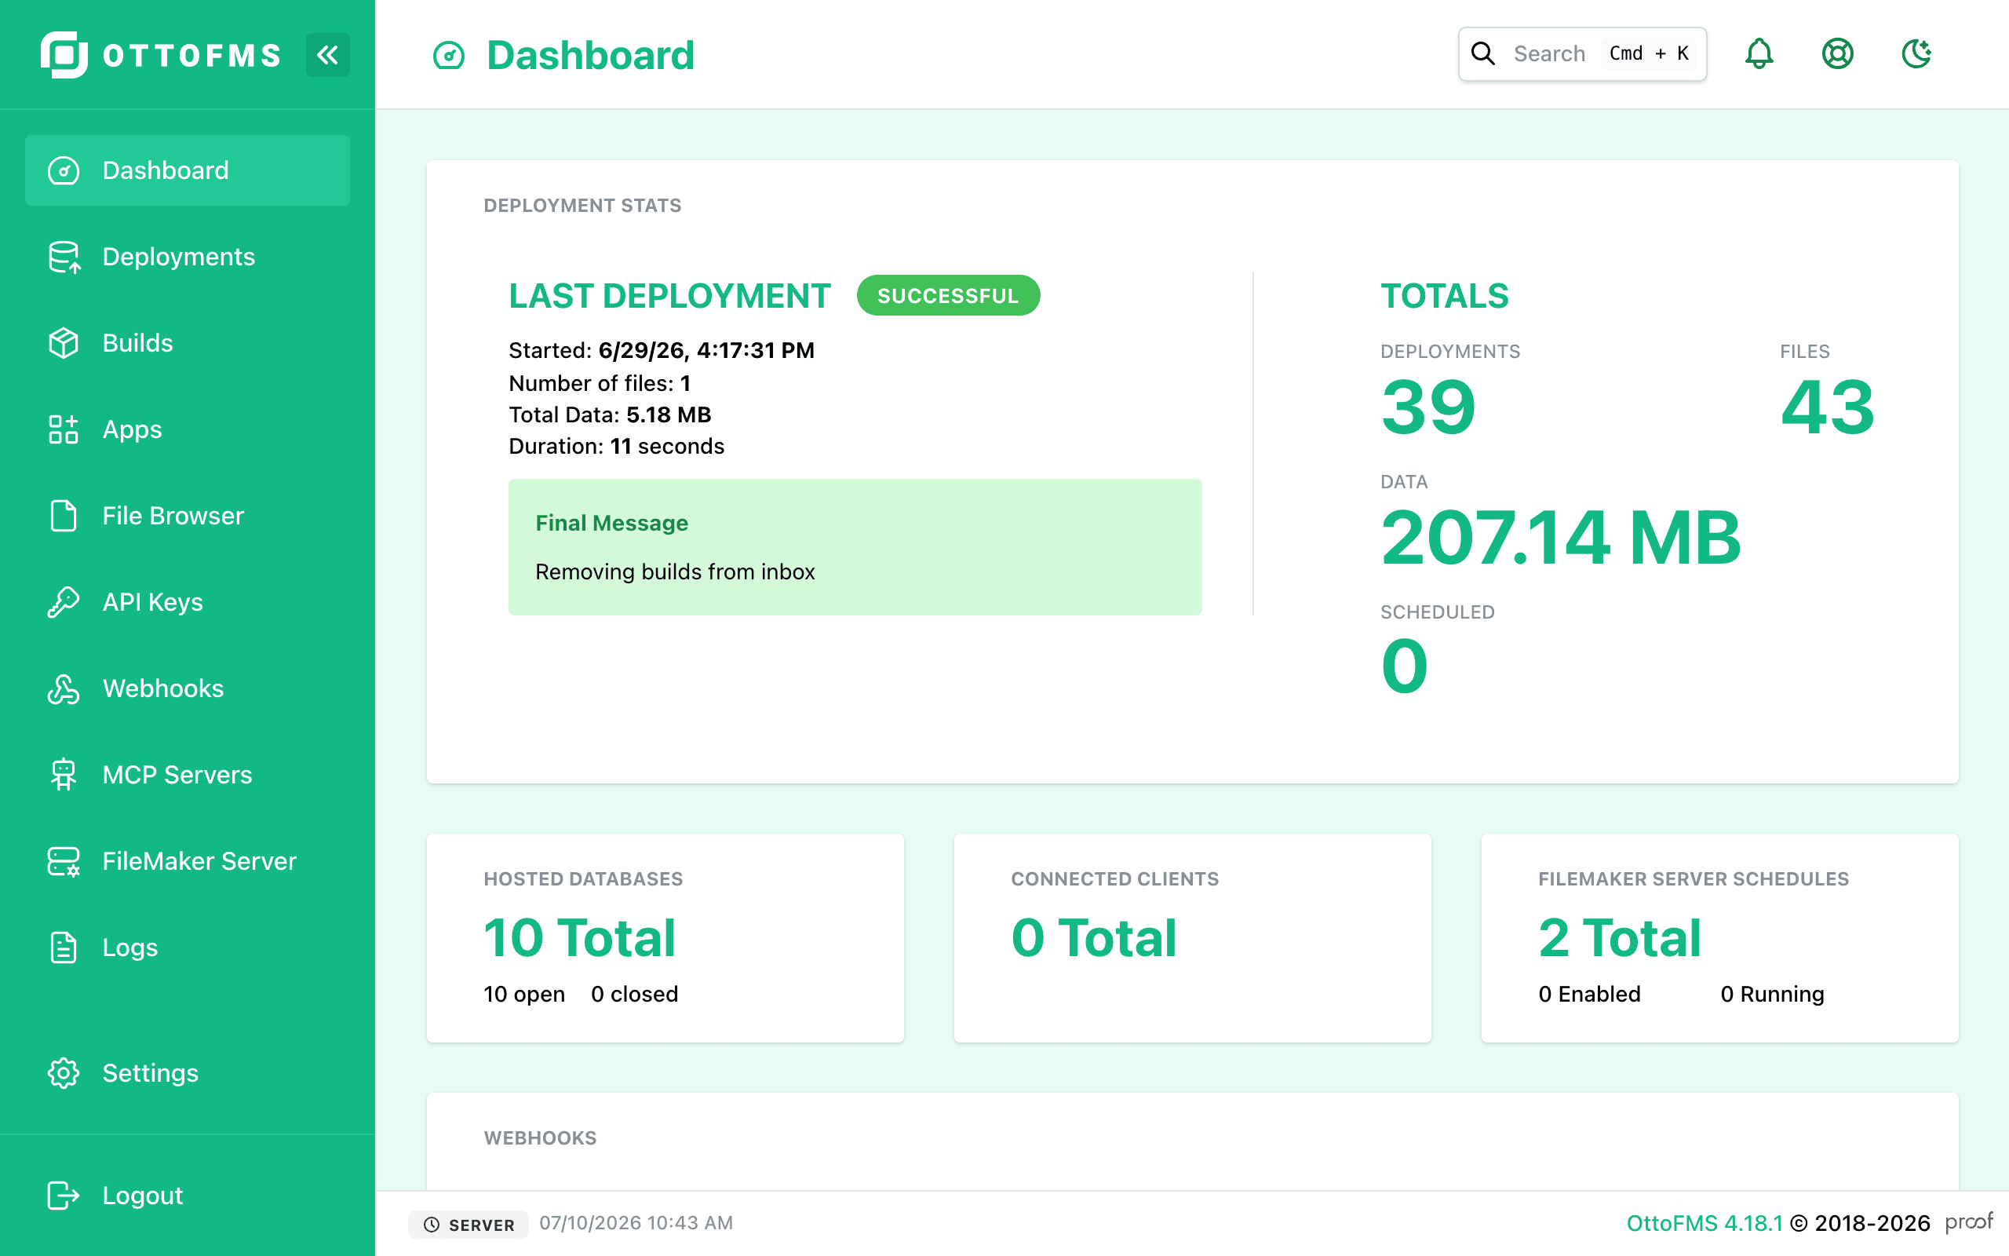
Task: Click the File Browser page icon
Action: coord(64,516)
